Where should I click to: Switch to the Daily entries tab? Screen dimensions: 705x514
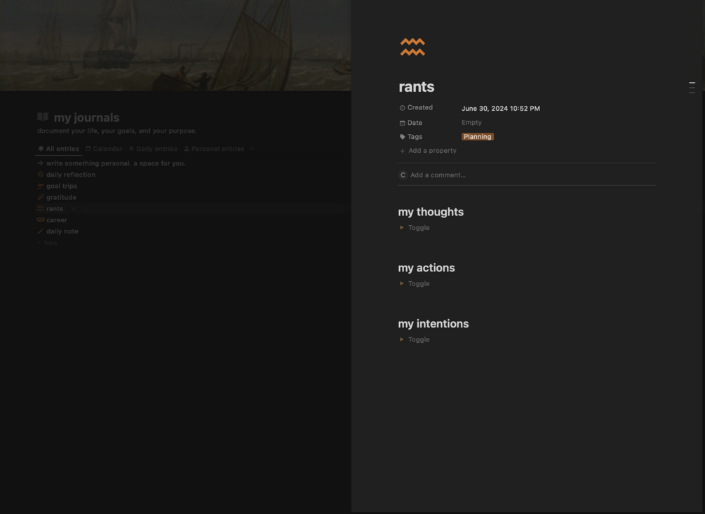pos(153,149)
